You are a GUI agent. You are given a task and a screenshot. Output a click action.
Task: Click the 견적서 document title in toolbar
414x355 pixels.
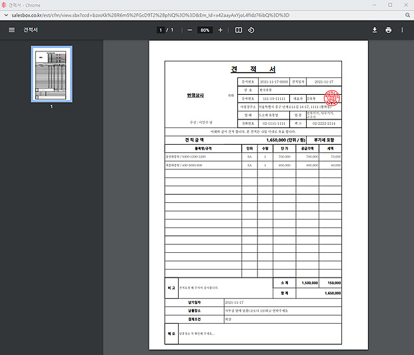coord(31,30)
